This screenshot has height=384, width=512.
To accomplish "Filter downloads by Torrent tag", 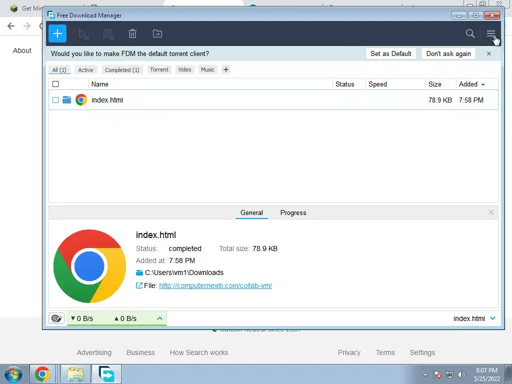I will [159, 69].
